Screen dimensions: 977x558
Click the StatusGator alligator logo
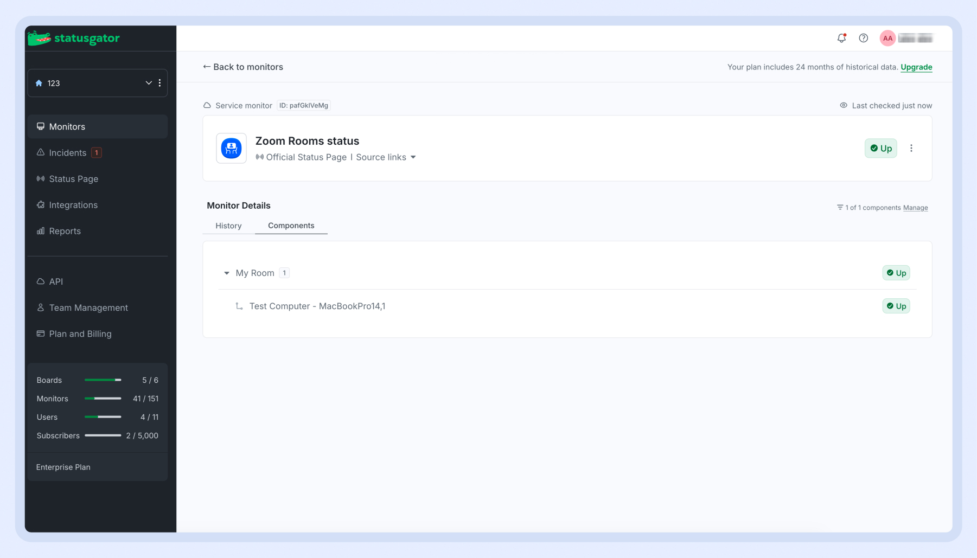click(x=73, y=38)
